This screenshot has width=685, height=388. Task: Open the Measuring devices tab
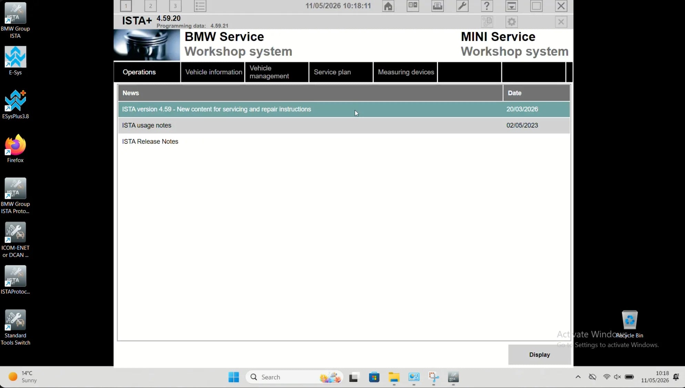(406, 72)
